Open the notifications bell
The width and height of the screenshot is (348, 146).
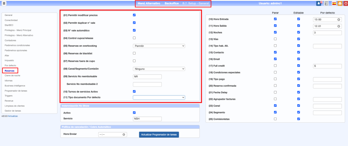pyautogui.click(x=319, y=3)
